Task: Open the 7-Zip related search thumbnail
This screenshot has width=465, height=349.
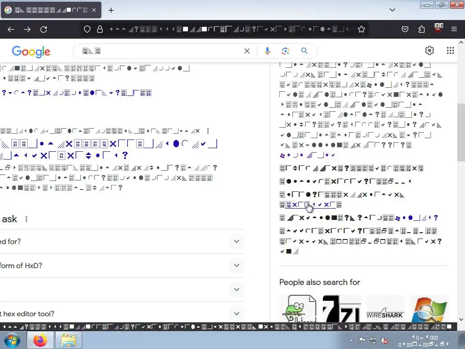Action: click(x=341, y=309)
